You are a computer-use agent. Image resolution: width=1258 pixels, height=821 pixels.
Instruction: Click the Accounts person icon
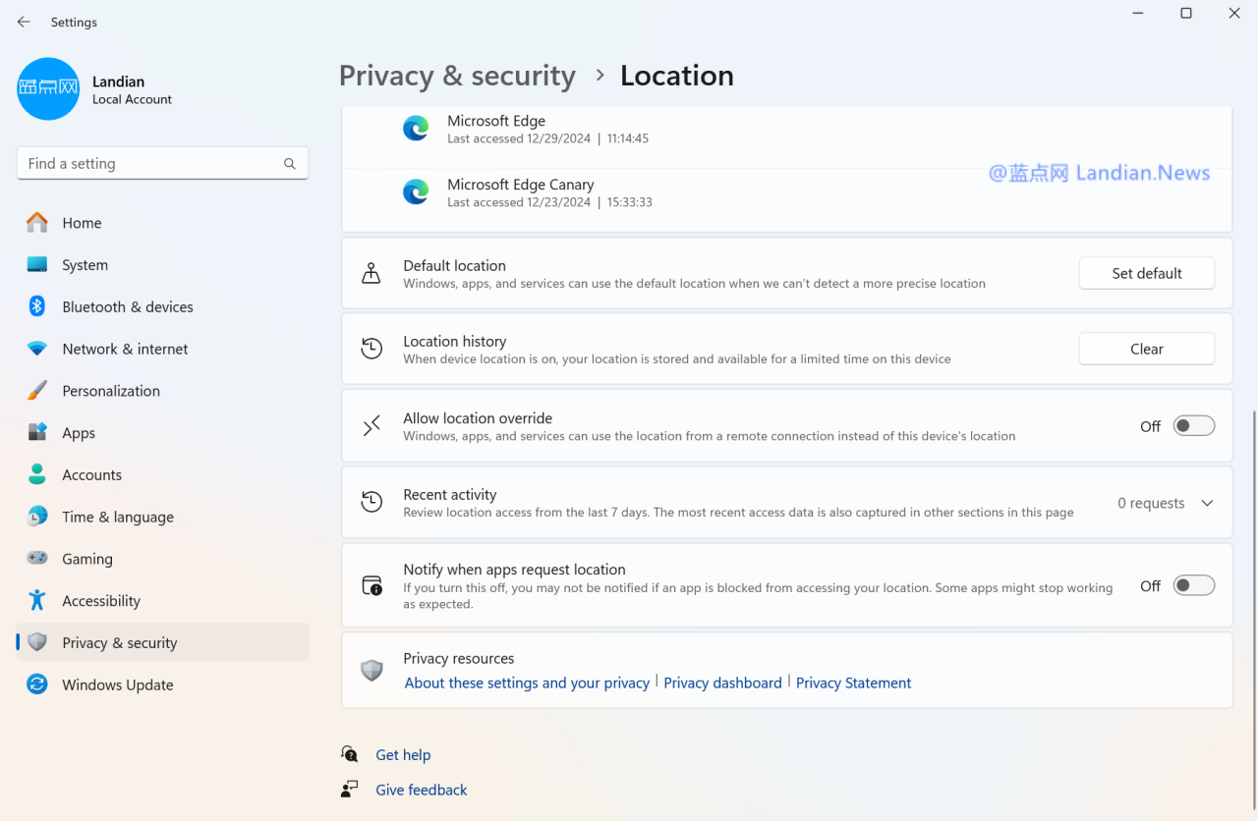point(37,474)
